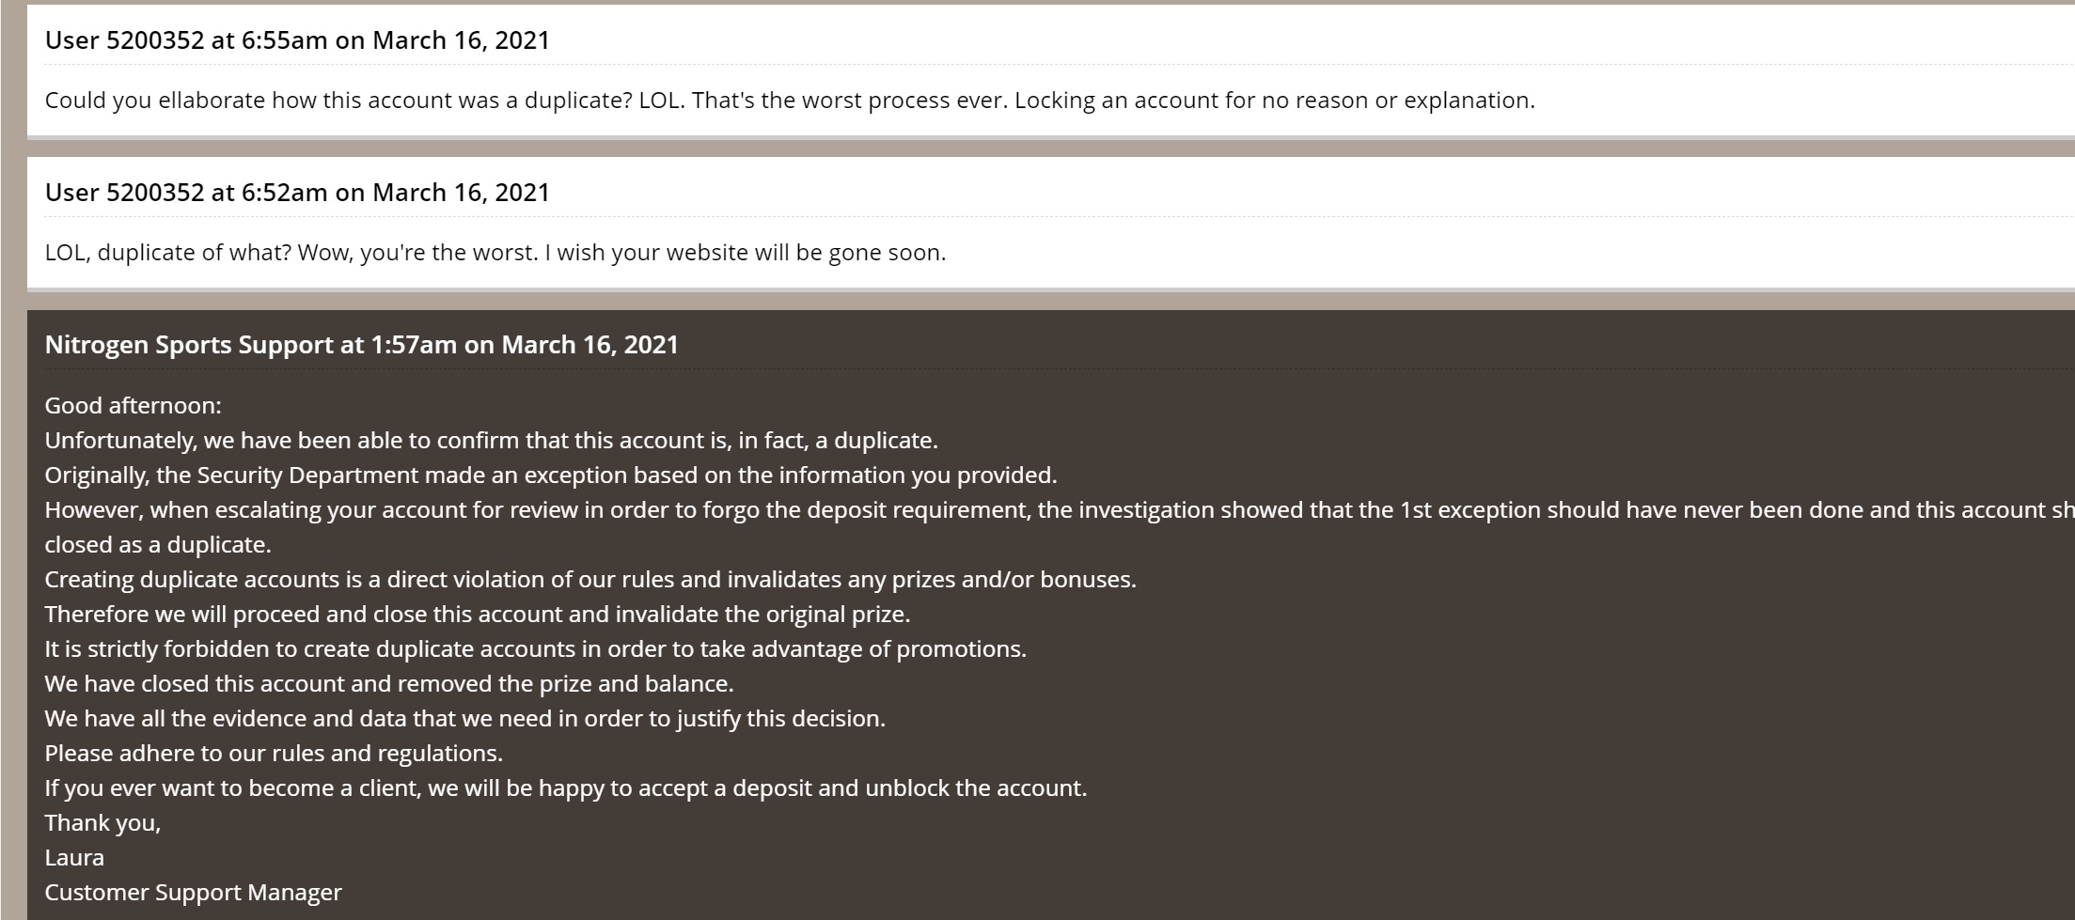Screen dimensions: 2075x920
Task: Click the line starting 'However, when escalating your account'
Action: pos(1060,510)
